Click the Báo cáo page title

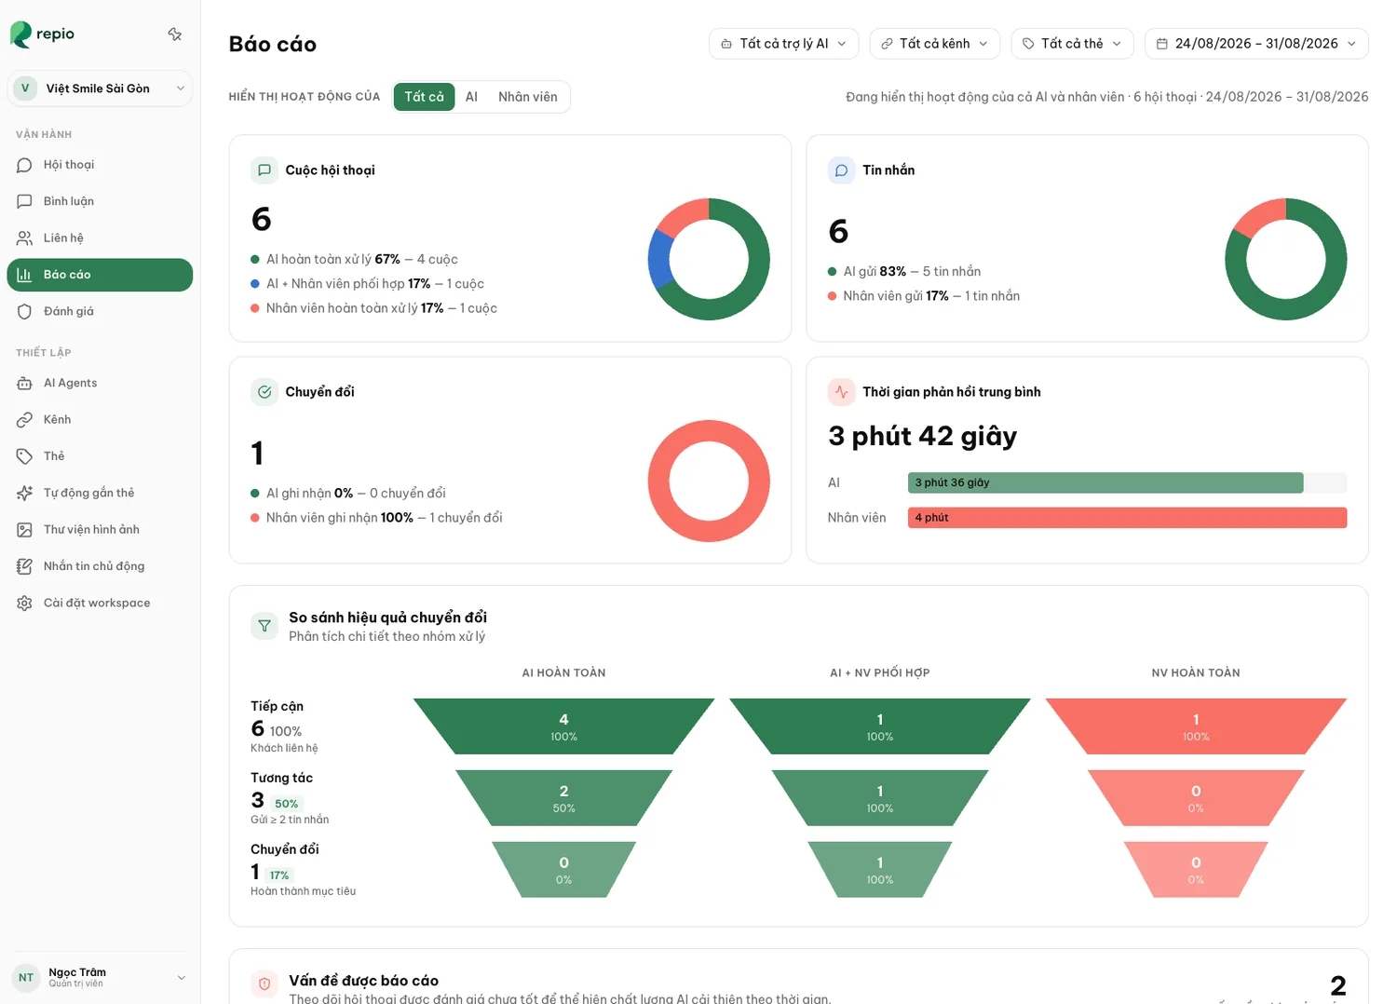point(273,45)
